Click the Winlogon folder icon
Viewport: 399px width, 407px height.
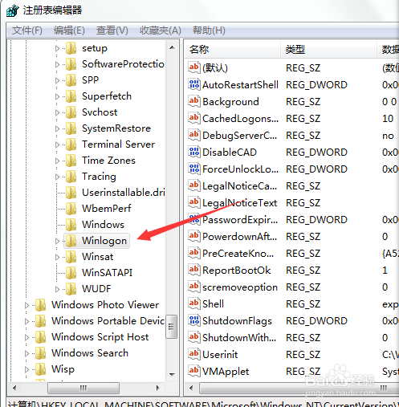(71, 241)
